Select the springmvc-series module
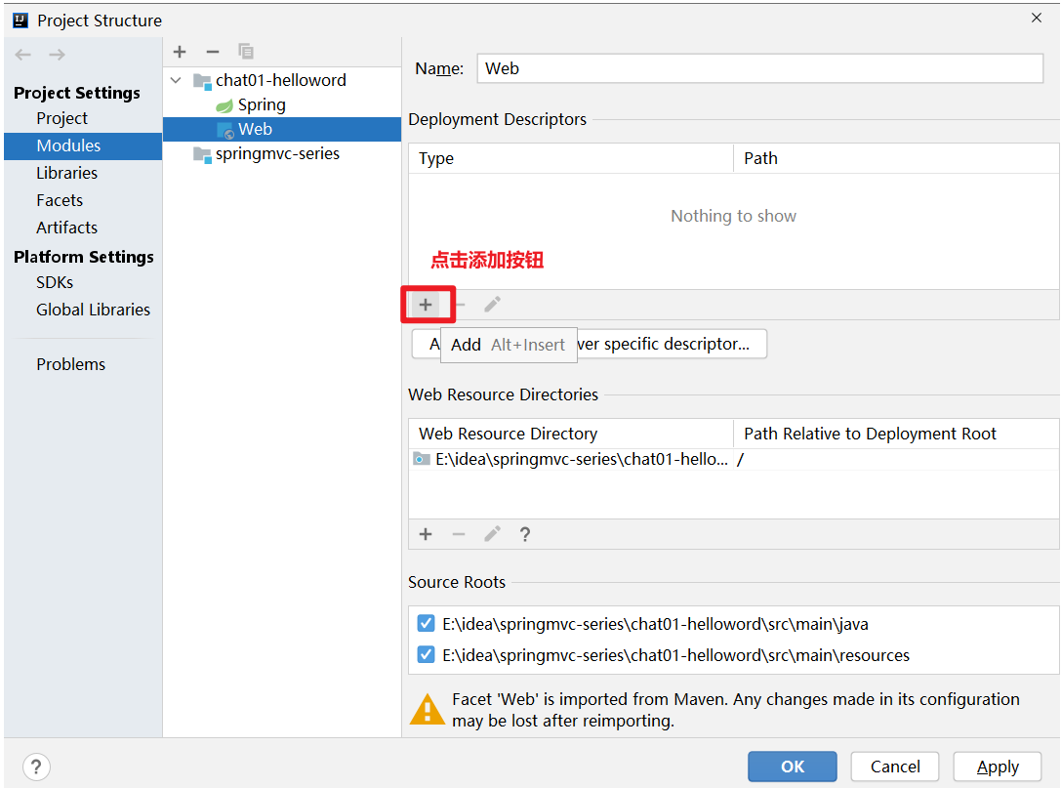Screen dimensions: 1061x788 (277, 153)
